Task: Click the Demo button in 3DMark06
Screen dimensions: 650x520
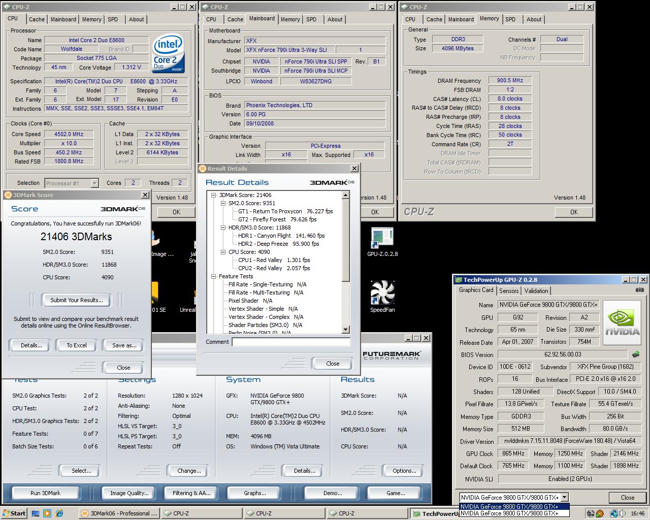Action: point(333,493)
